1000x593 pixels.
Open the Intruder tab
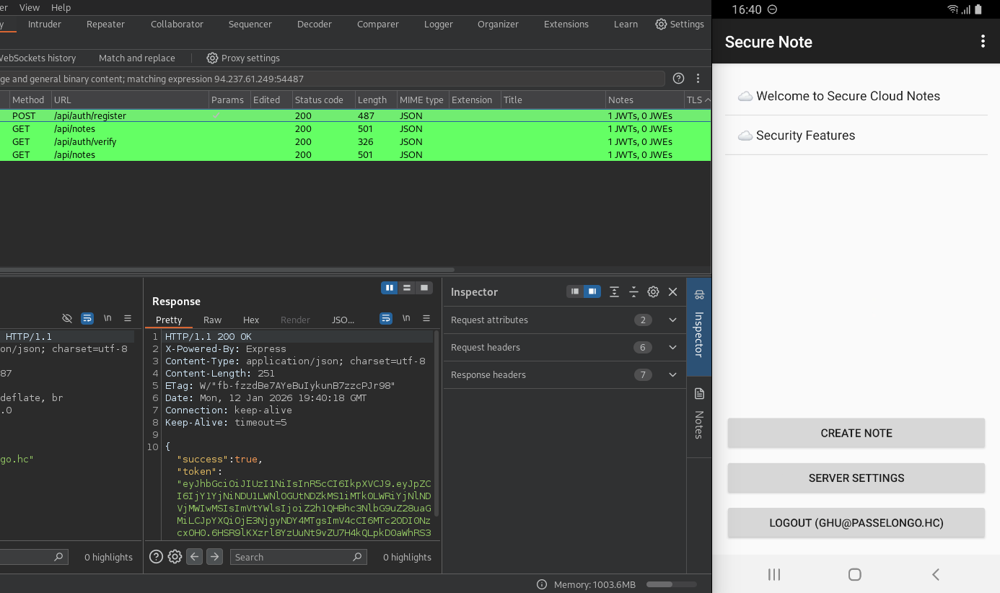pos(45,24)
